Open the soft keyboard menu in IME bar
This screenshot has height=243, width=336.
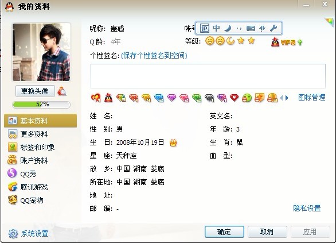251,28
